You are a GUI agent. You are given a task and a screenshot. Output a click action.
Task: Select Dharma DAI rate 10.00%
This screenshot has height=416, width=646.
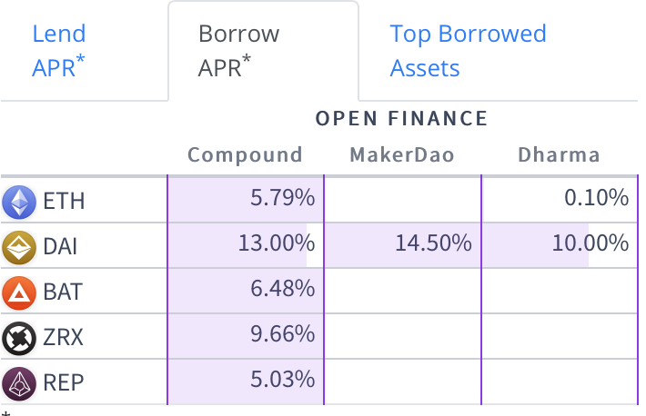click(590, 243)
